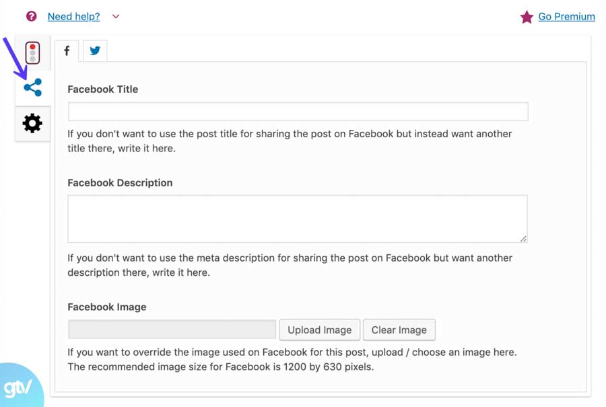Image resolution: width=606 pixels, height=407 pixels.
Task: Select the Facebook Image filename box
Action: click(x=171, y=329)
